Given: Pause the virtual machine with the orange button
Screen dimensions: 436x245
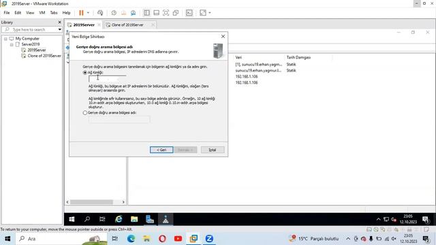Looking at the screenshot, I should pos(81,13).
